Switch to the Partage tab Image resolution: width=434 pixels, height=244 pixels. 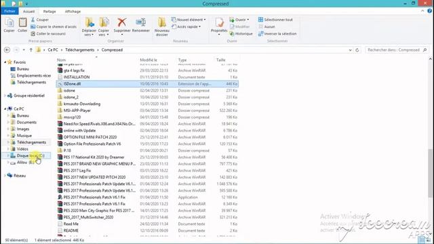pyautogui.click(x=50, y=12)
